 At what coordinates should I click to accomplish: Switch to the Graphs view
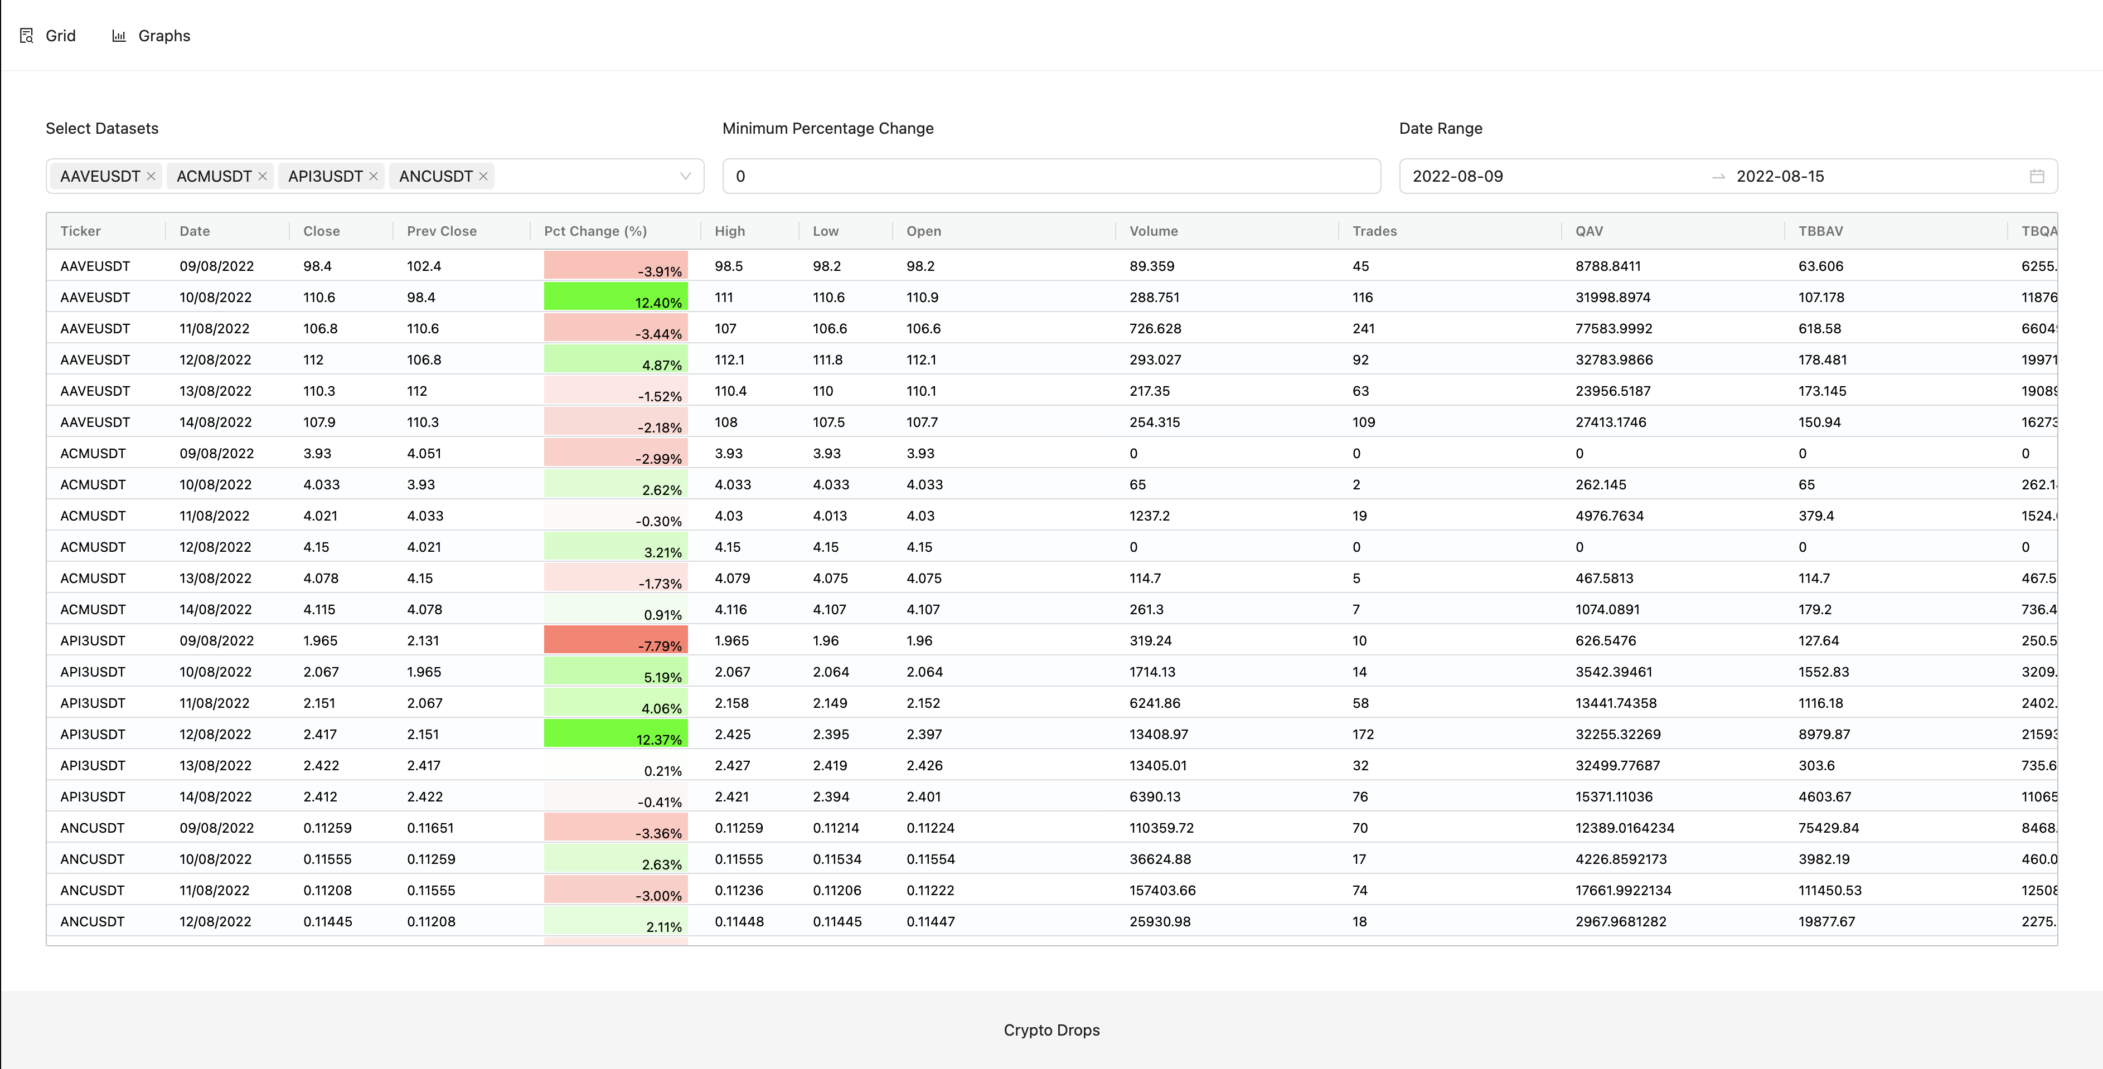(163, 35)
